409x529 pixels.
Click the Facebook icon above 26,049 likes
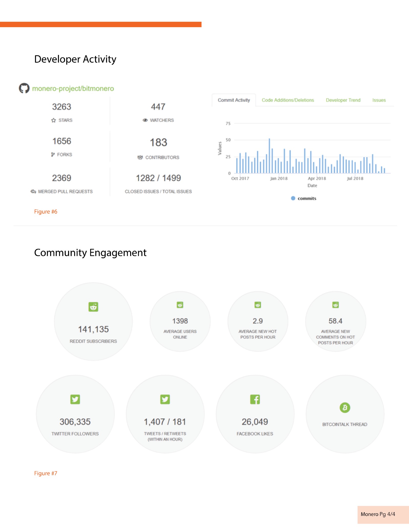[x=255, y=399]
